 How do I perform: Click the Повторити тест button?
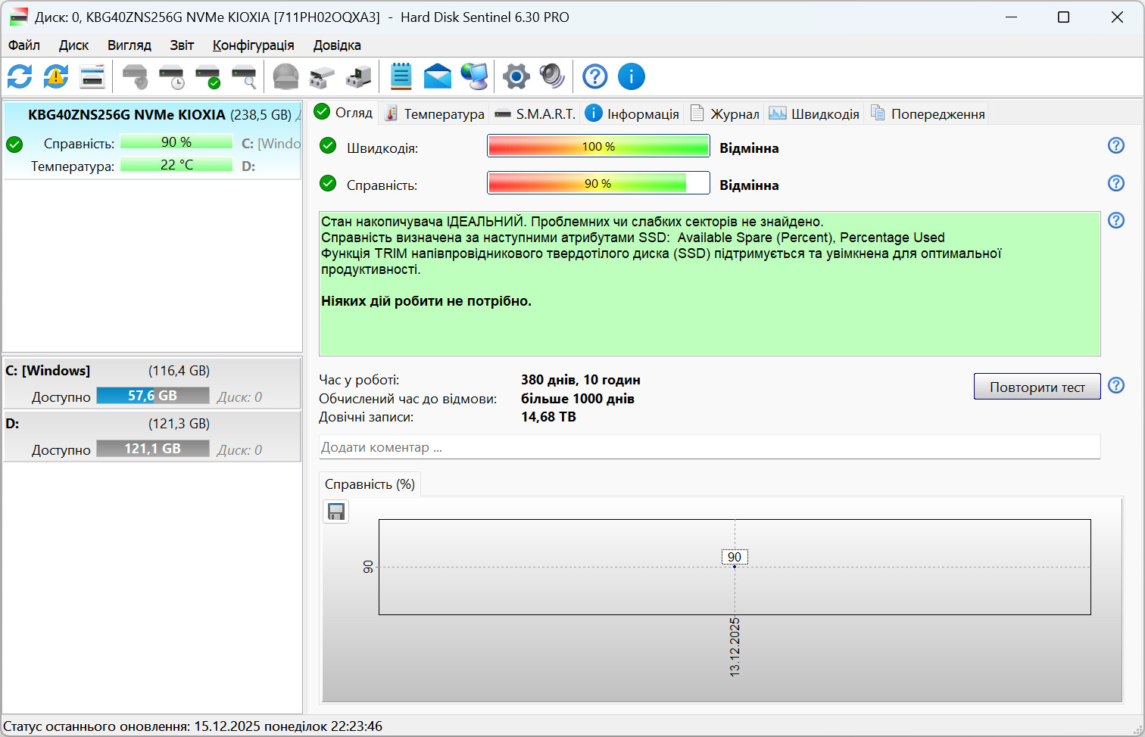[x=1037, y=387]
